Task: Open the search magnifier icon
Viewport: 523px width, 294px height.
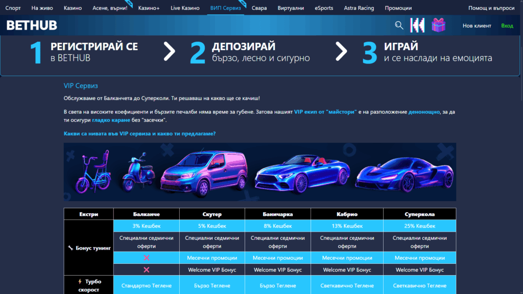Action: pos(399,24)
